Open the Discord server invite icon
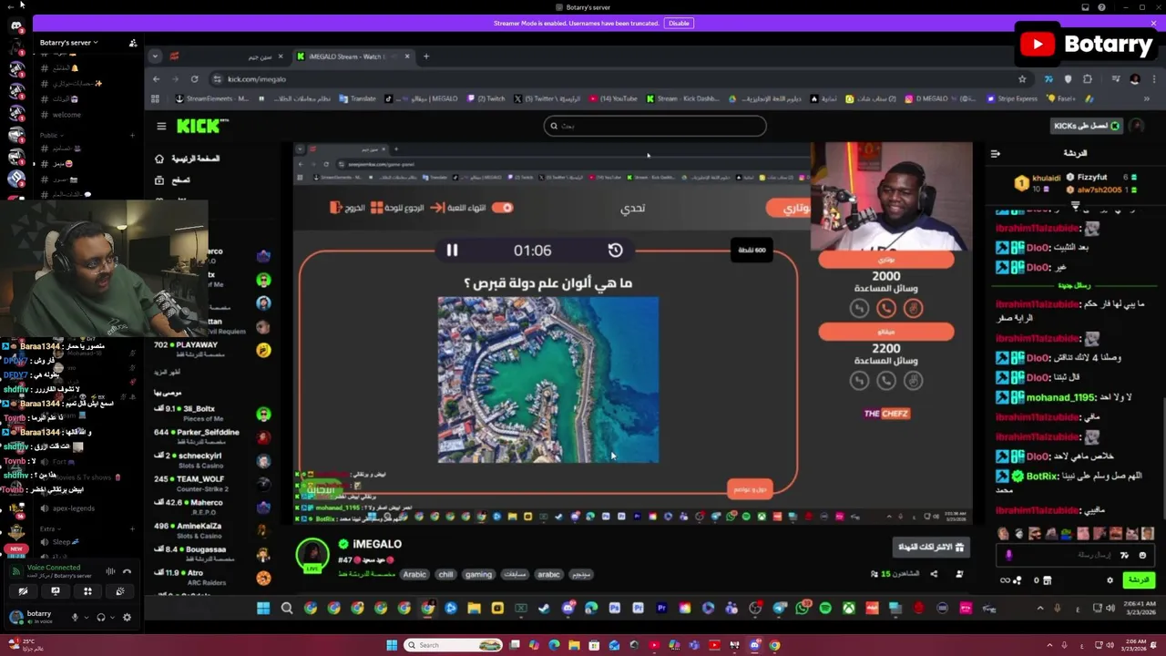1166x656 pixels. tap(133, 43)
